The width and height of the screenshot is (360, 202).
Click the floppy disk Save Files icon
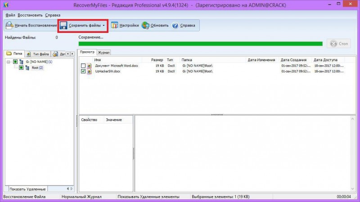pos(63,25)
